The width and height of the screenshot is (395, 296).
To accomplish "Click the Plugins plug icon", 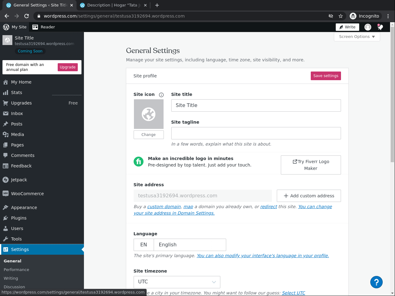I will tap(6, 218).
